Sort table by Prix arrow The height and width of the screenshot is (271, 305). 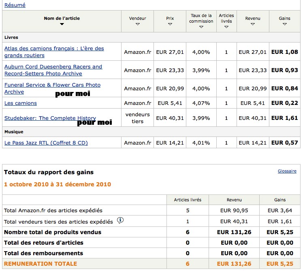point(170,24)
